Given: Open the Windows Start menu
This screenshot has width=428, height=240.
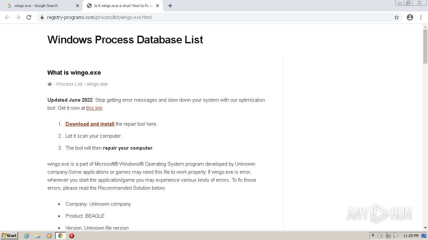Looking at the screenshot, I should coord(9,235).
